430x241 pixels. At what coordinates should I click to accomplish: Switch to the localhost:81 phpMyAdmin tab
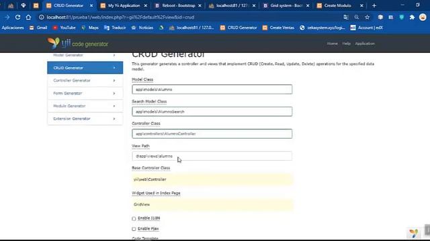click(232, 5)
